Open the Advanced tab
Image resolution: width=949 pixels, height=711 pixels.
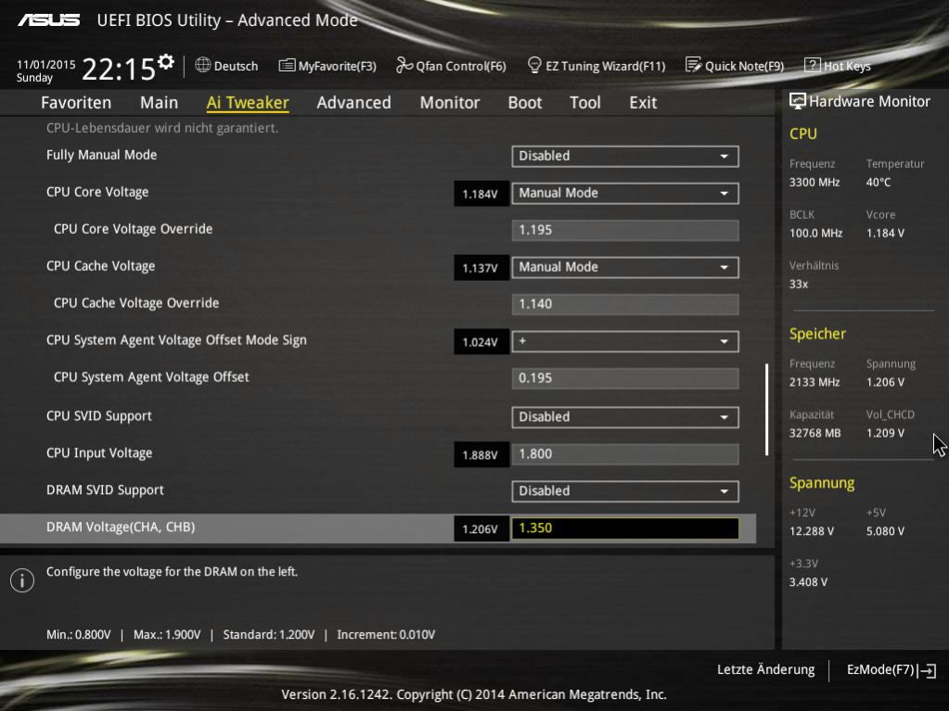(354, 103)
